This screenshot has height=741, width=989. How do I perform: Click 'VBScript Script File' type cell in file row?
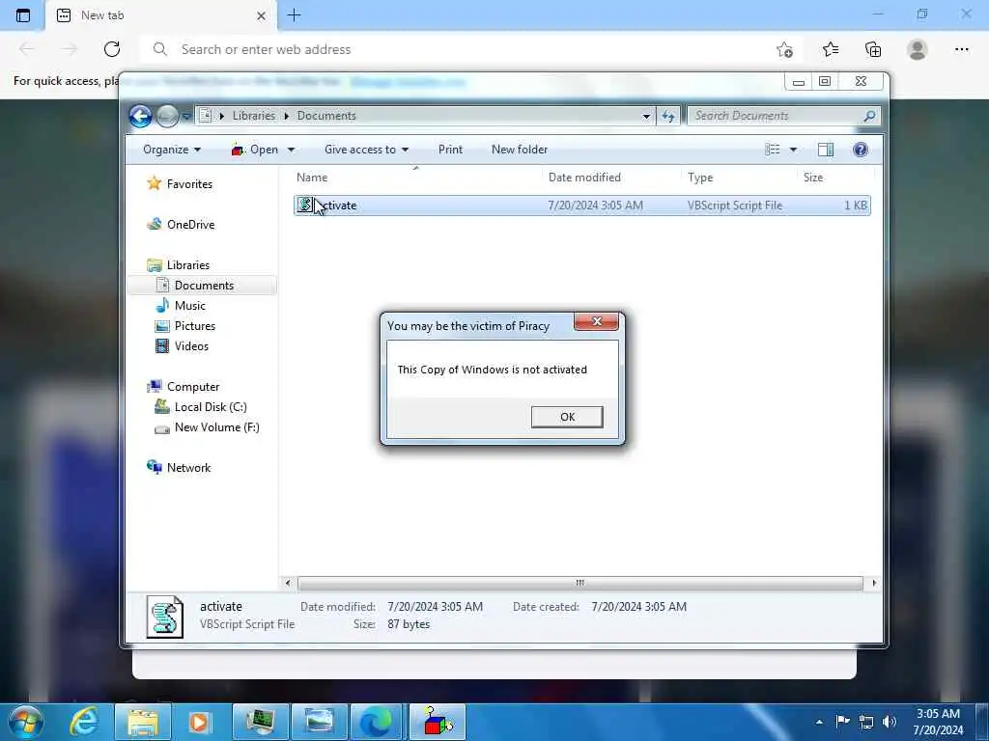(735, 206)
